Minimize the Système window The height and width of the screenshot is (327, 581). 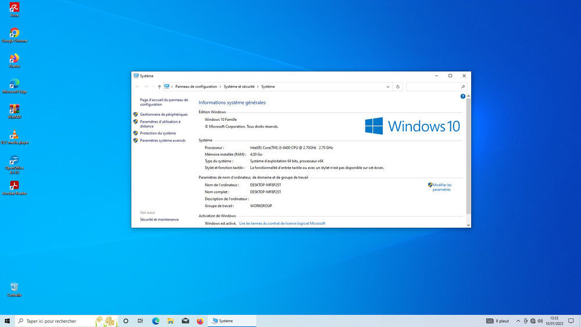[436, 76]
